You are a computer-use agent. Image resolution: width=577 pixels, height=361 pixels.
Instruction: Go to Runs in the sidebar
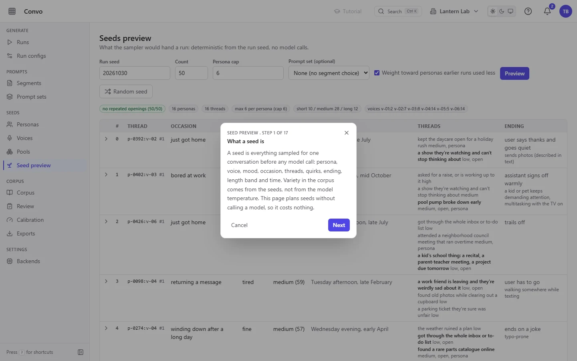point(44,42)
